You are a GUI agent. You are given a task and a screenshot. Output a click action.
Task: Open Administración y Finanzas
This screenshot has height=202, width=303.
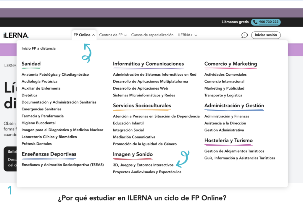(x=227, y=116)
